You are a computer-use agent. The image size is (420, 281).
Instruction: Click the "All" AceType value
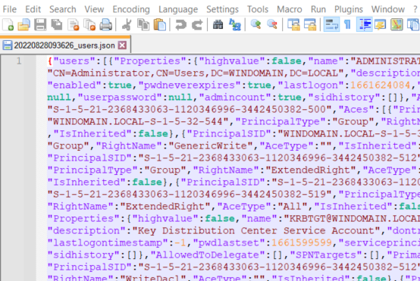tap(293, 206)
